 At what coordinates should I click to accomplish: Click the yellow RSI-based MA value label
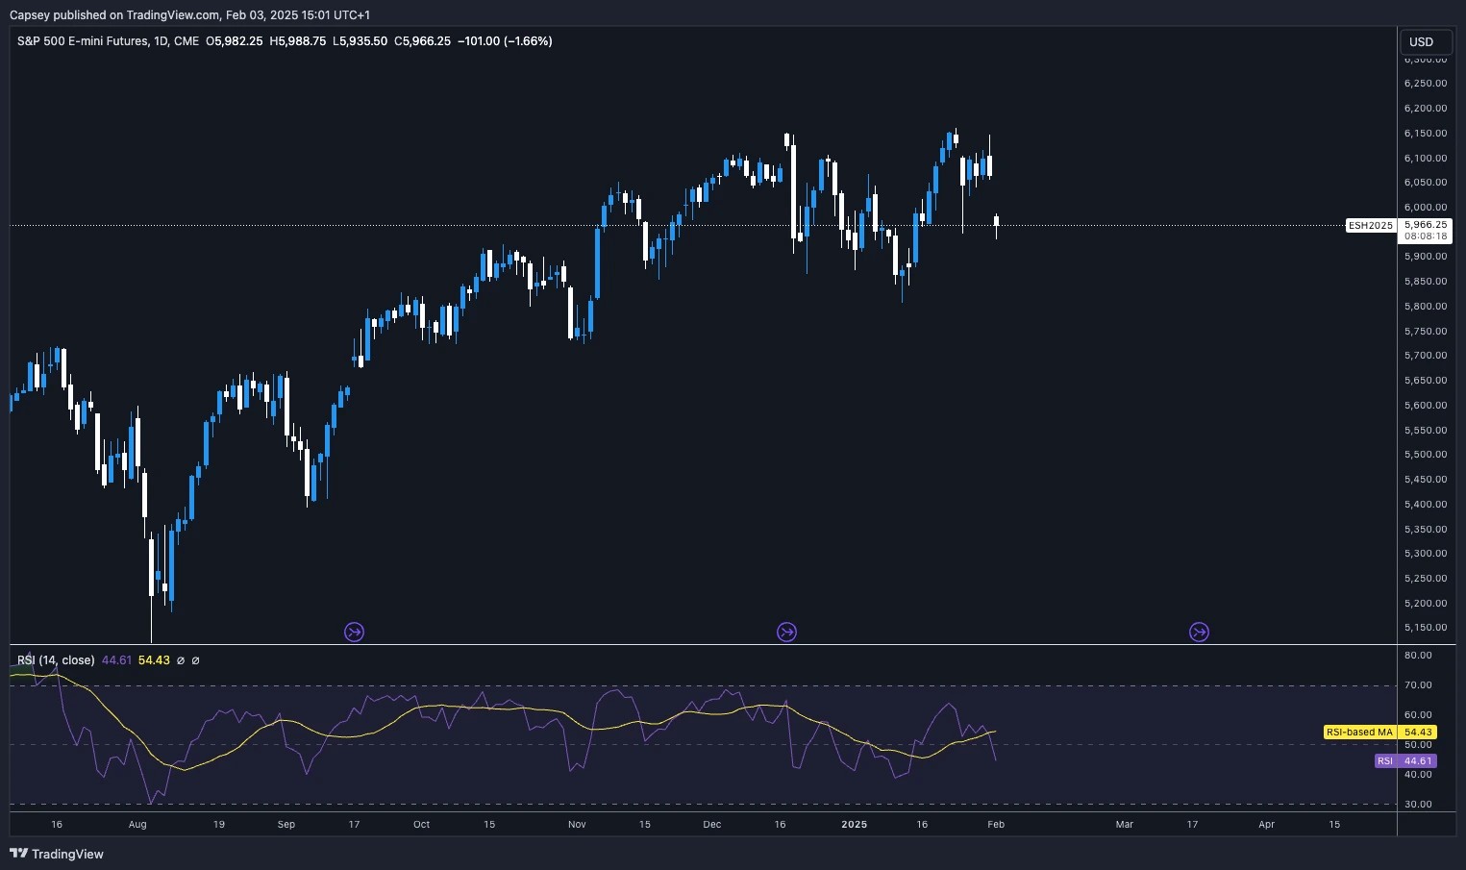(1379, 732)
